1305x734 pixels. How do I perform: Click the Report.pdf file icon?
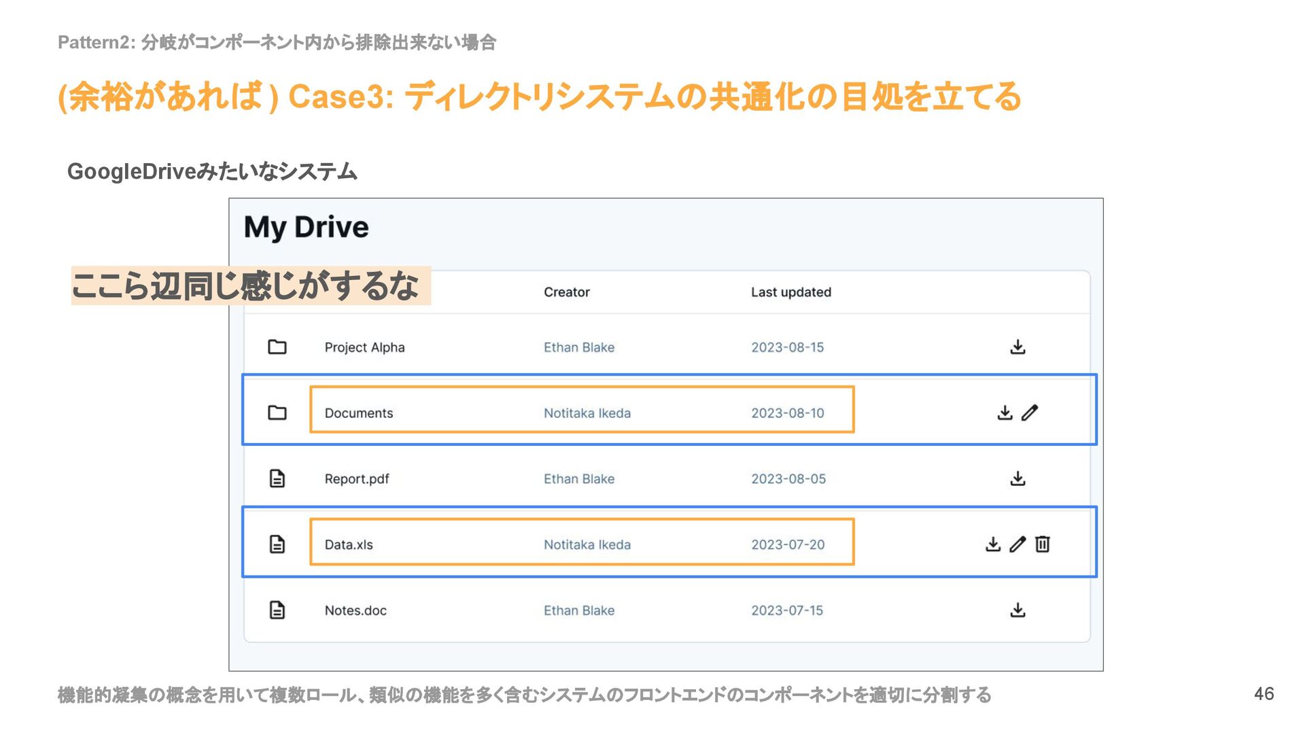coord(277,478)
